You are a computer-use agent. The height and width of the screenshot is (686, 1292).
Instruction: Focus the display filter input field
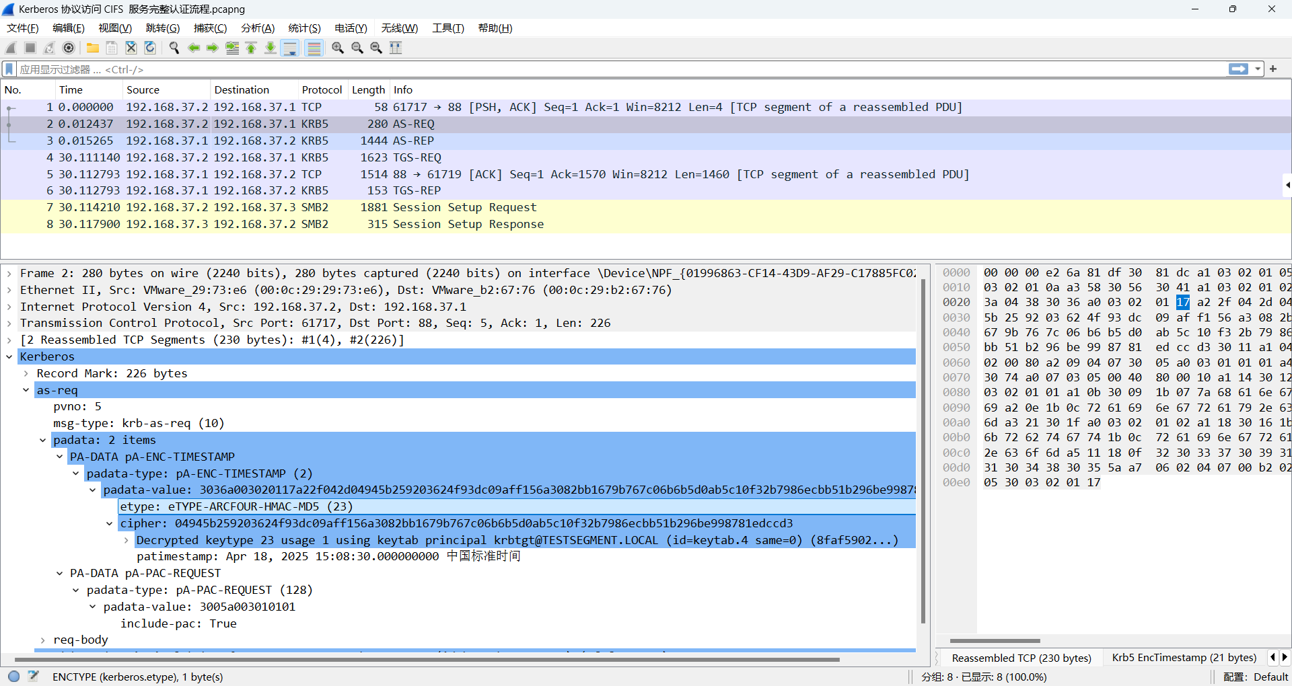(619, 69)
